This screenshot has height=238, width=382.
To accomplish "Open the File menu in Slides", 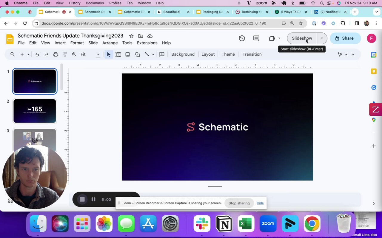I will point(21,43).
